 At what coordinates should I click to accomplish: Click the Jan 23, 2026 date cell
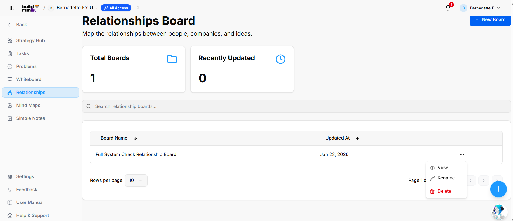[334, 154]
